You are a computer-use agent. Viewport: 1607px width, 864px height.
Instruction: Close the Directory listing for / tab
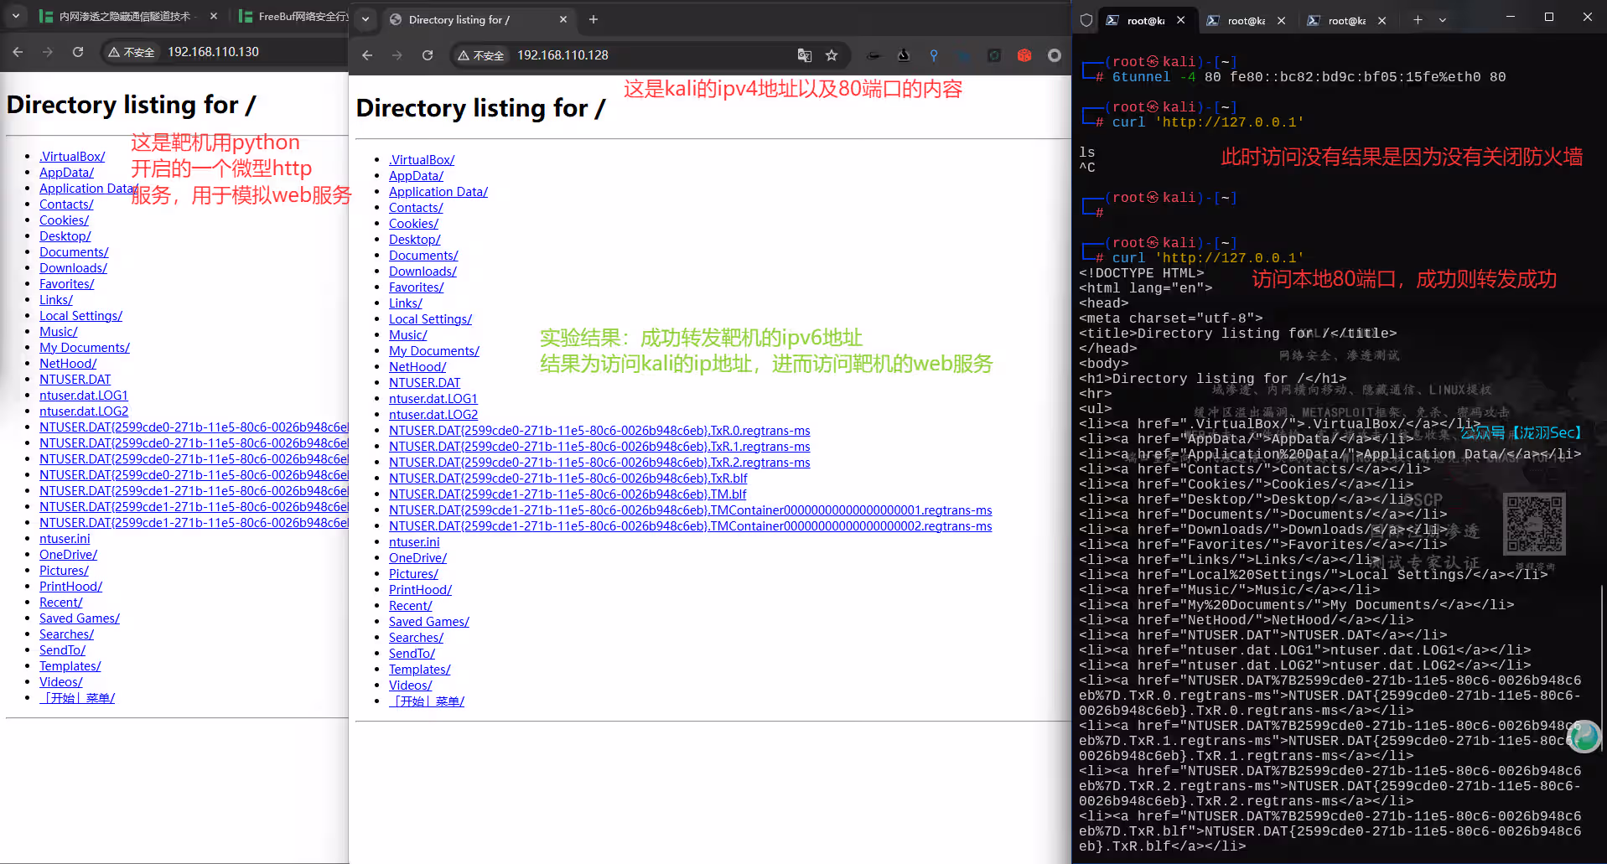pos(563,19)
